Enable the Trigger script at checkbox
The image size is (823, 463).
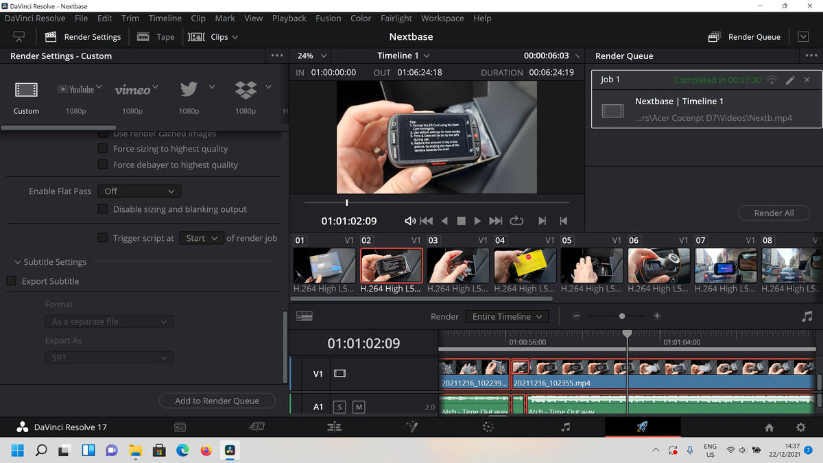click(102, 238)
